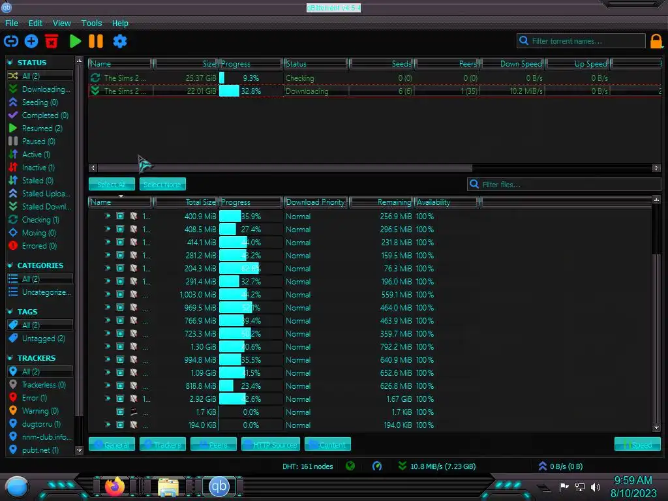
Task: Click the upload speed 0 B/s indicator
Action: [x=560, y=466]
